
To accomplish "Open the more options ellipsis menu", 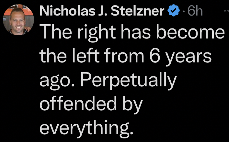I will tap(226, 11).
